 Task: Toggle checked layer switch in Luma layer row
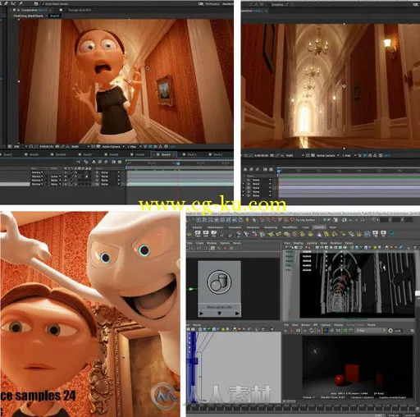click(x=87, y=176)
